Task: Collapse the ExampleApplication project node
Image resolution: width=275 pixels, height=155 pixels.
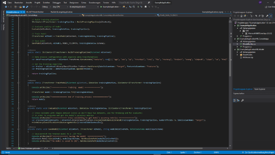Action: [x=235, y=25]
